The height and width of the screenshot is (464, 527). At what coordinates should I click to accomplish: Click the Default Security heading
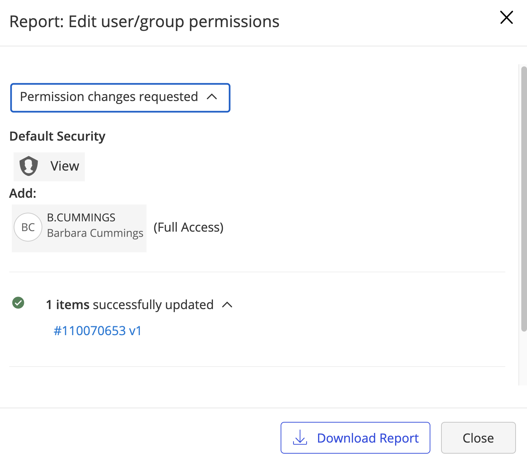pyautogui.click(x=57, y=136)
